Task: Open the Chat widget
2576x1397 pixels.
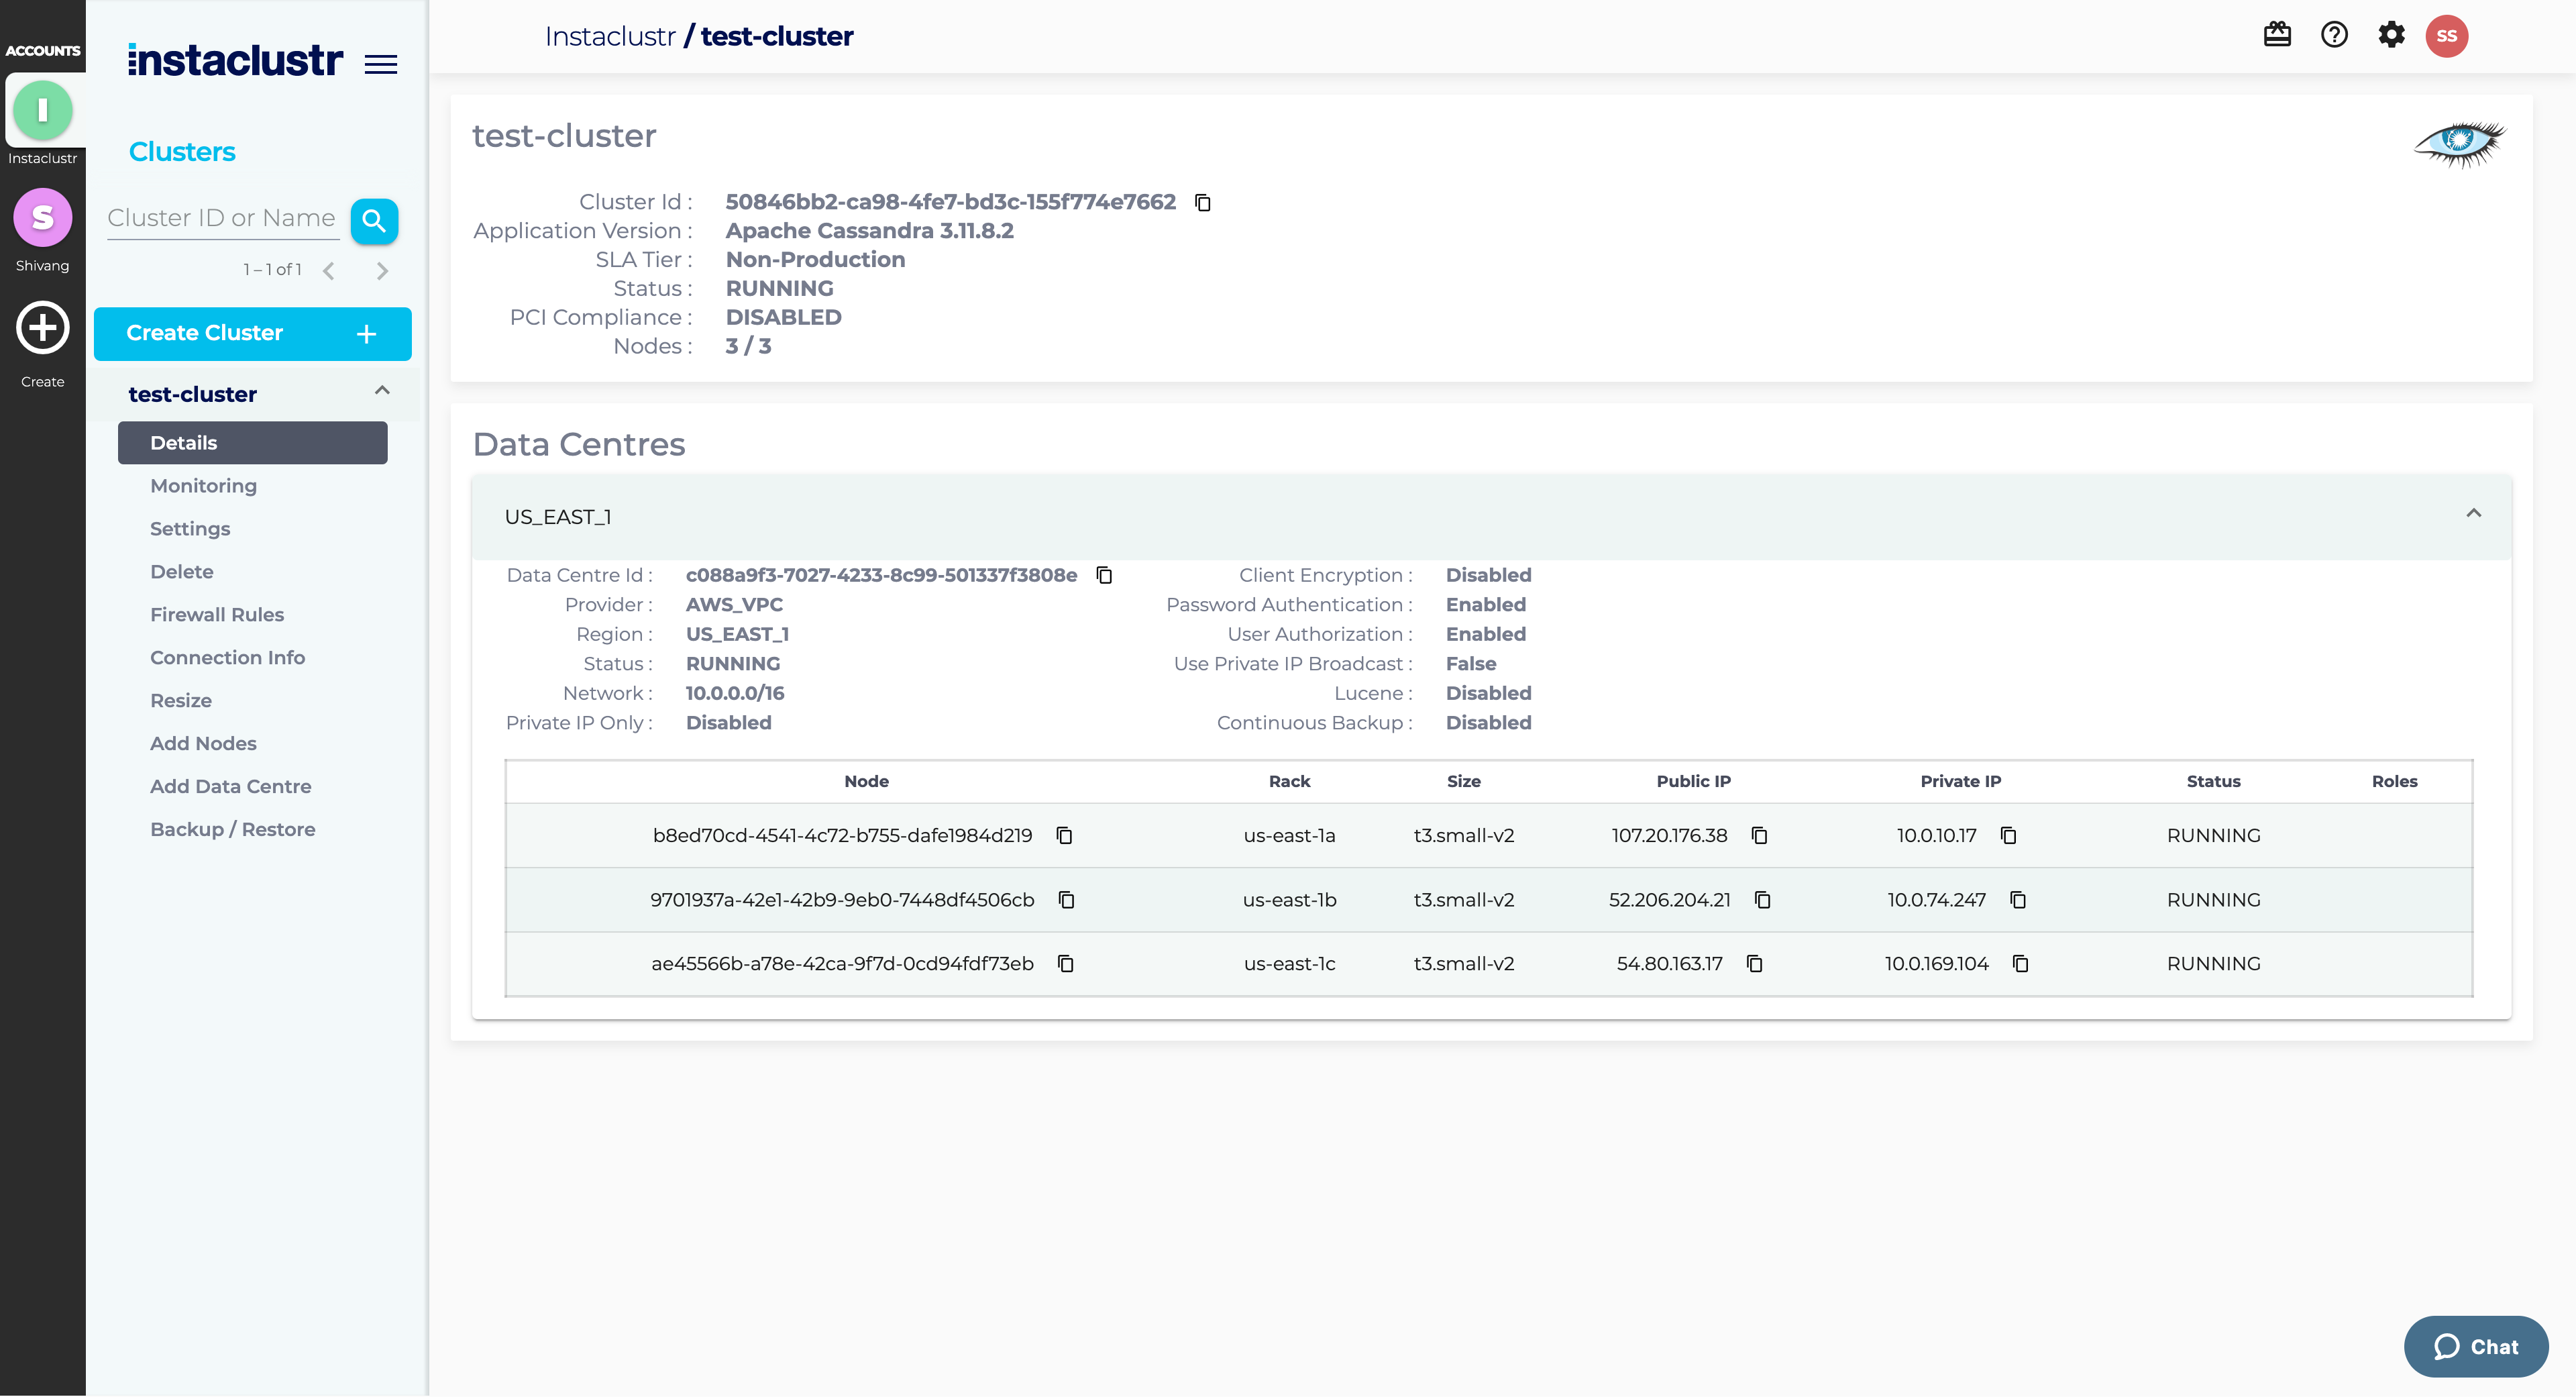Action: 2475,1346
